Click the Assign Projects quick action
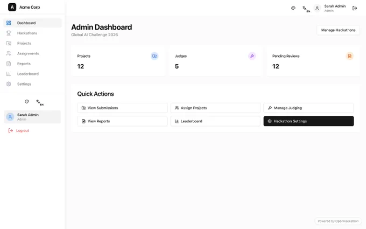This screenshot has width=366, height=229. pyautogui.click(x=215, y=108)
